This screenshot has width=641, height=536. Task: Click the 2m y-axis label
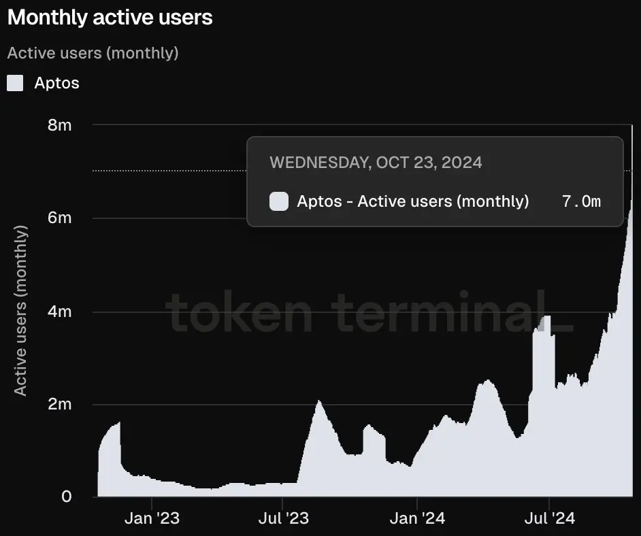coord(59,405)
